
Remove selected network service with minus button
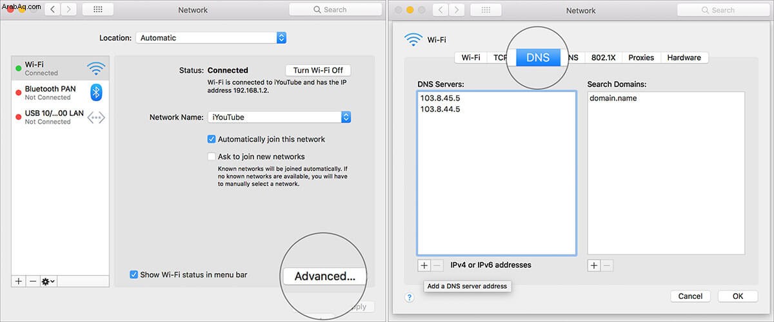pyautogui.click(x=32, y=281)
